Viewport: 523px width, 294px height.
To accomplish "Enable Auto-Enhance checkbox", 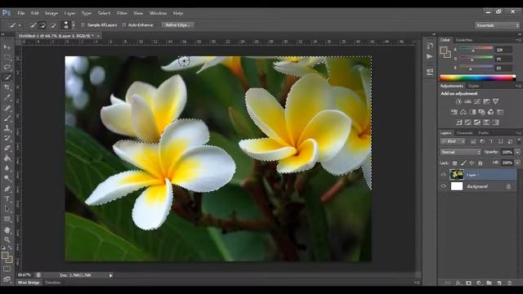I will [124, 25].
